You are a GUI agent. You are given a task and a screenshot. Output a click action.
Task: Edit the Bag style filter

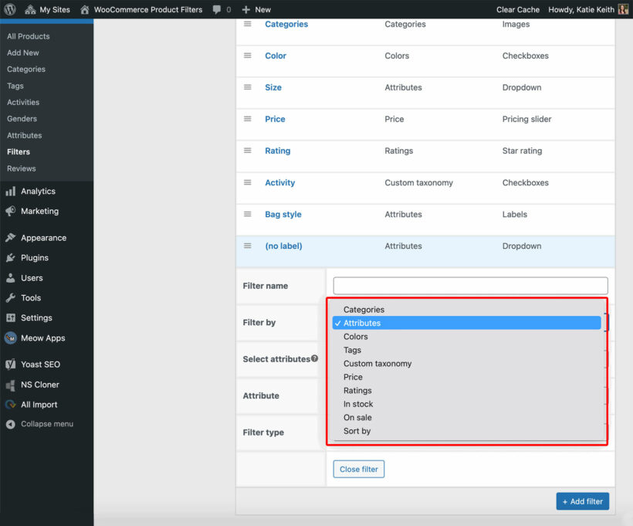(283, 214)
